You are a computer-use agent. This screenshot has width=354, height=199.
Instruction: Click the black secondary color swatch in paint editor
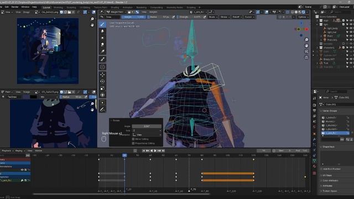pyautogui.click(x=33, y=97)
